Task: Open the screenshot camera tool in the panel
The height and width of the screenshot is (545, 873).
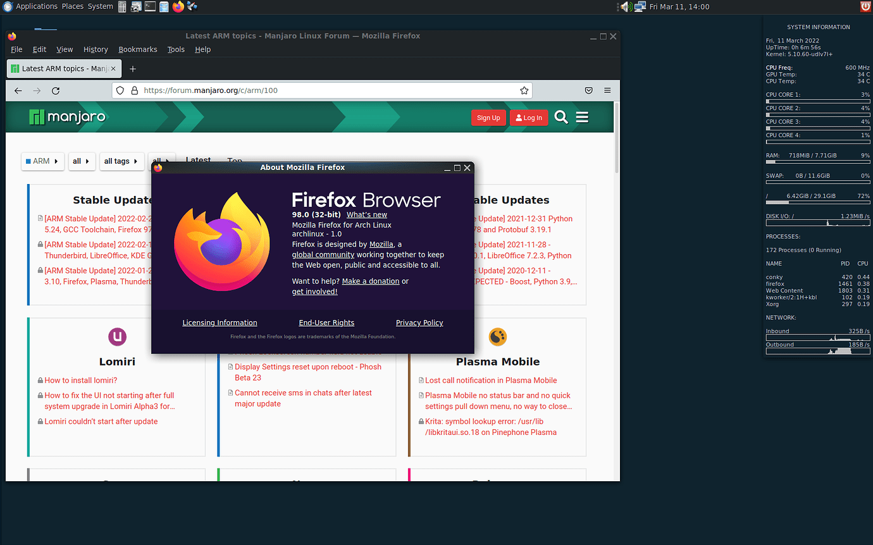Action: tap(136, 6)
